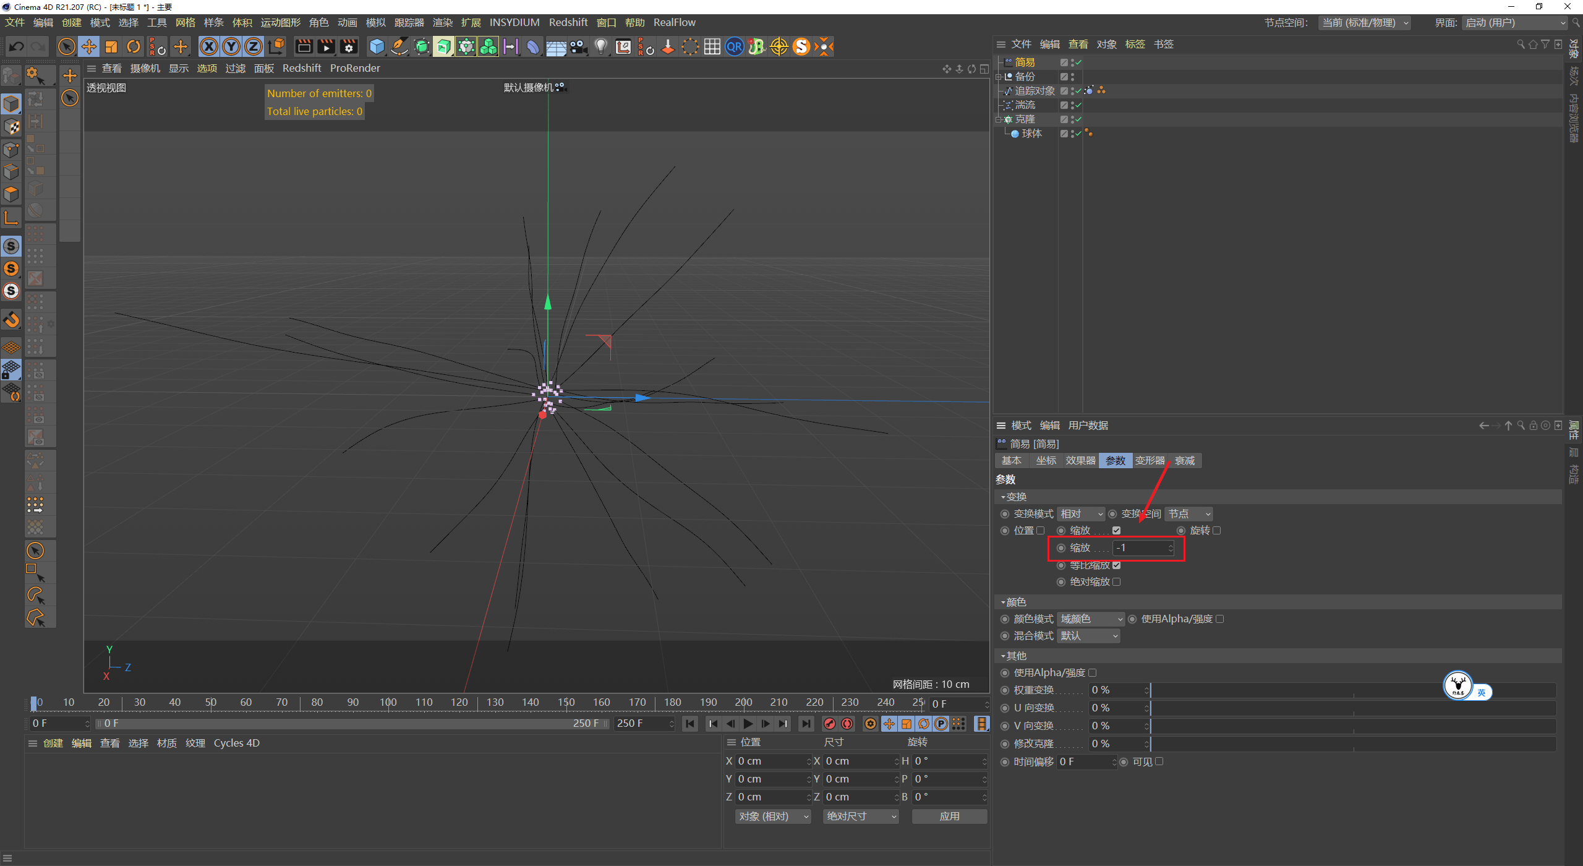
Task: Click the 缩放 value field showing -1
Action: (1141, 547)
